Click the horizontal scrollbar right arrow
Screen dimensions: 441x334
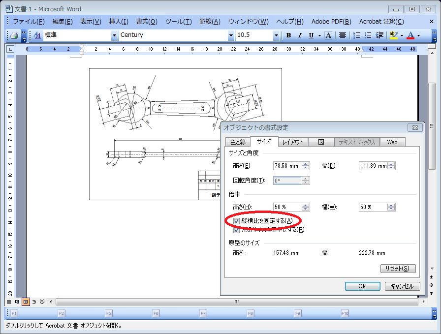click(x=423, y=302)
